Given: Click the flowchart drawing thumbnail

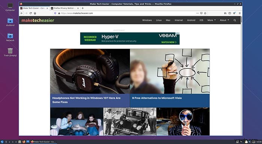Looking at the screenshot, I should (170, 71).
